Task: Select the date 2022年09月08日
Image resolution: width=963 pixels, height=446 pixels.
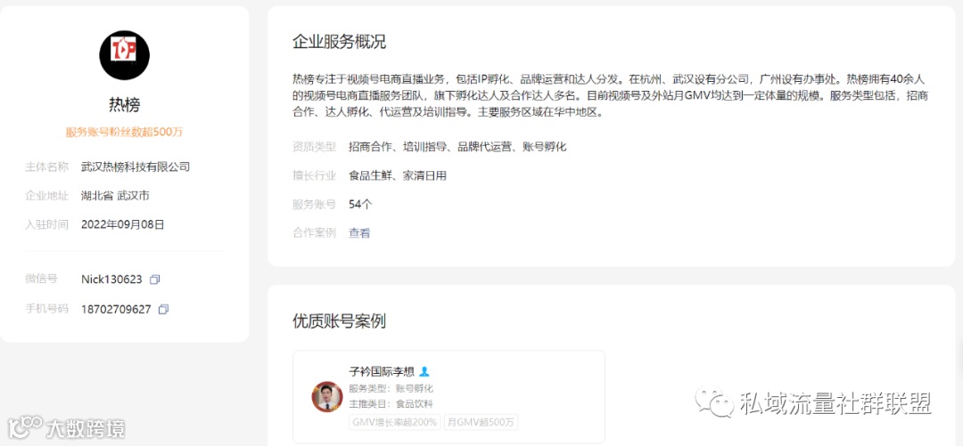Action: 123,224
